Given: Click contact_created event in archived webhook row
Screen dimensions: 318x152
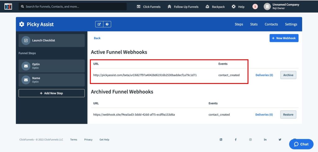Looking at the screenshot, I should click(x=219, y=115).
